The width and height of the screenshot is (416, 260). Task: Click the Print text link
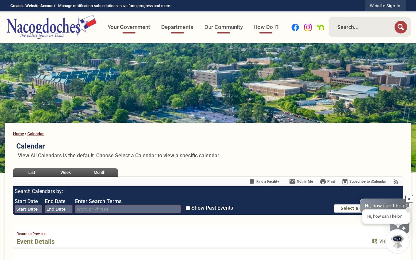coord(331,182)
